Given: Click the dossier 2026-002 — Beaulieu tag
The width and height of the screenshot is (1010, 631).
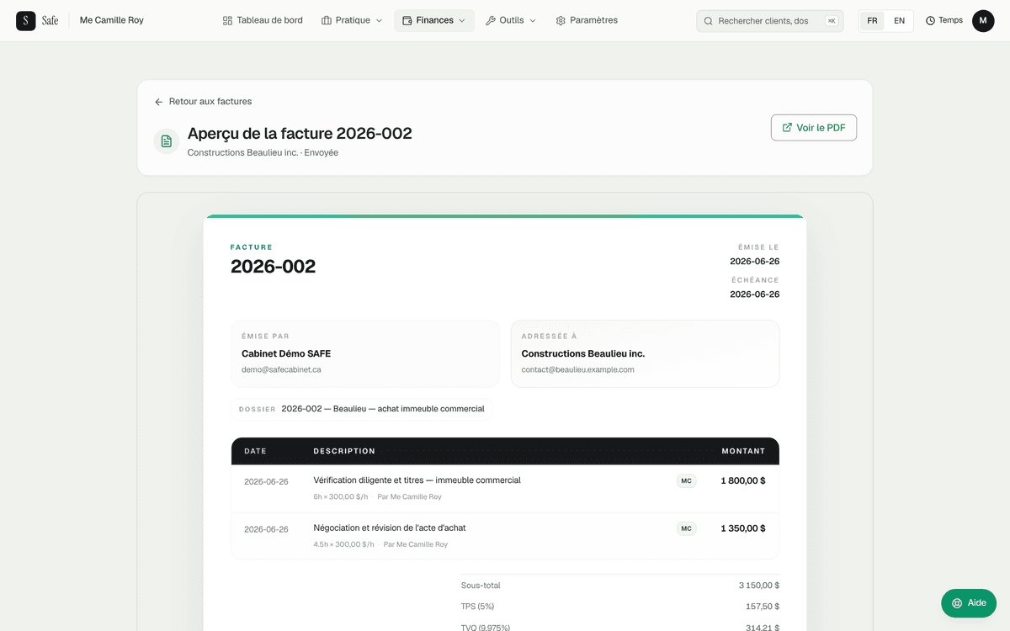Looking at the screenshot, I should [362, 409].
